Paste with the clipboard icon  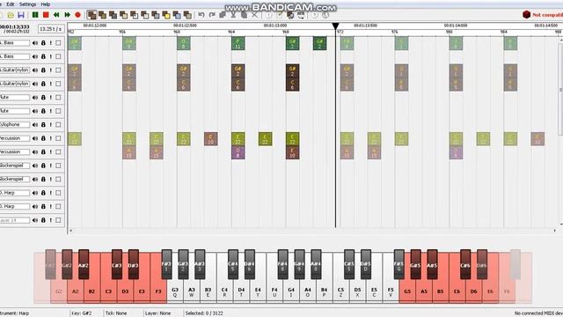point(245,15)
